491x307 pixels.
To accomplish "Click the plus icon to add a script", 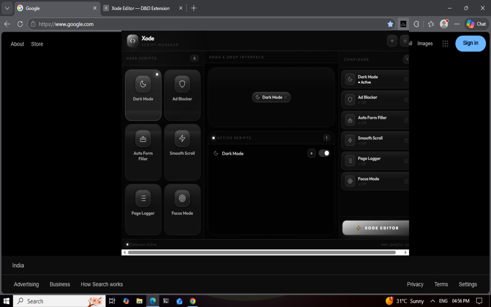I will pyautogui.click(x=392, y=41).
